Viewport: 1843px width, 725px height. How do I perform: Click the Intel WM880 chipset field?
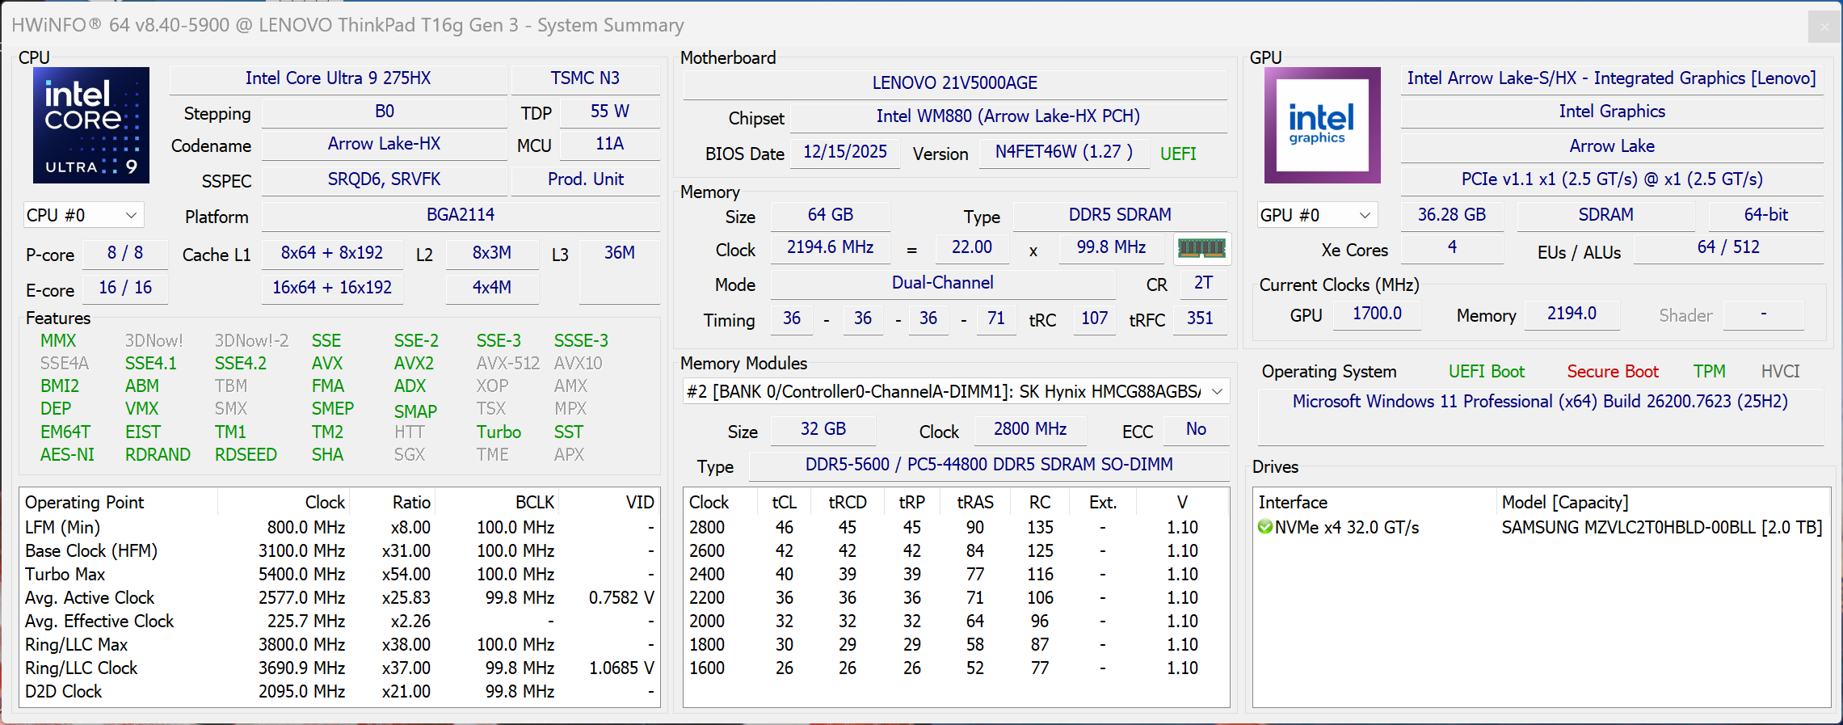tap(1008, 116)
